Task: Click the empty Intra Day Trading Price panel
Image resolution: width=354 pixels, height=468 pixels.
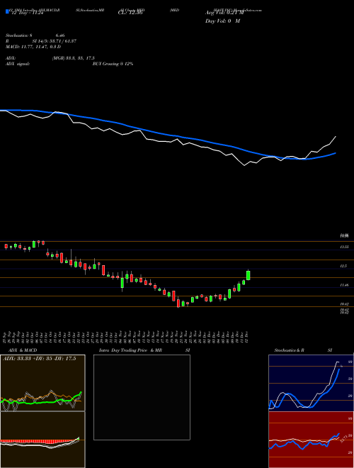Action: coord(142,397)
